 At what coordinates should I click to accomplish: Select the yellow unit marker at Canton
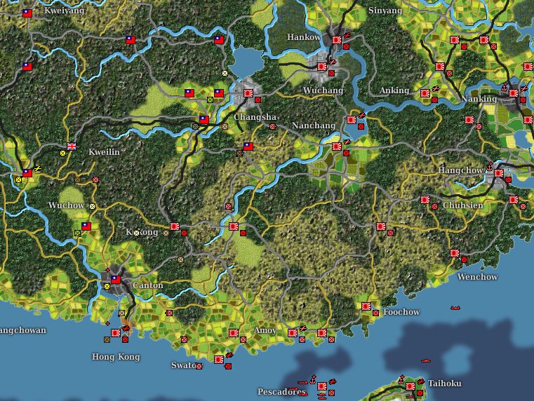click(107, 287)
